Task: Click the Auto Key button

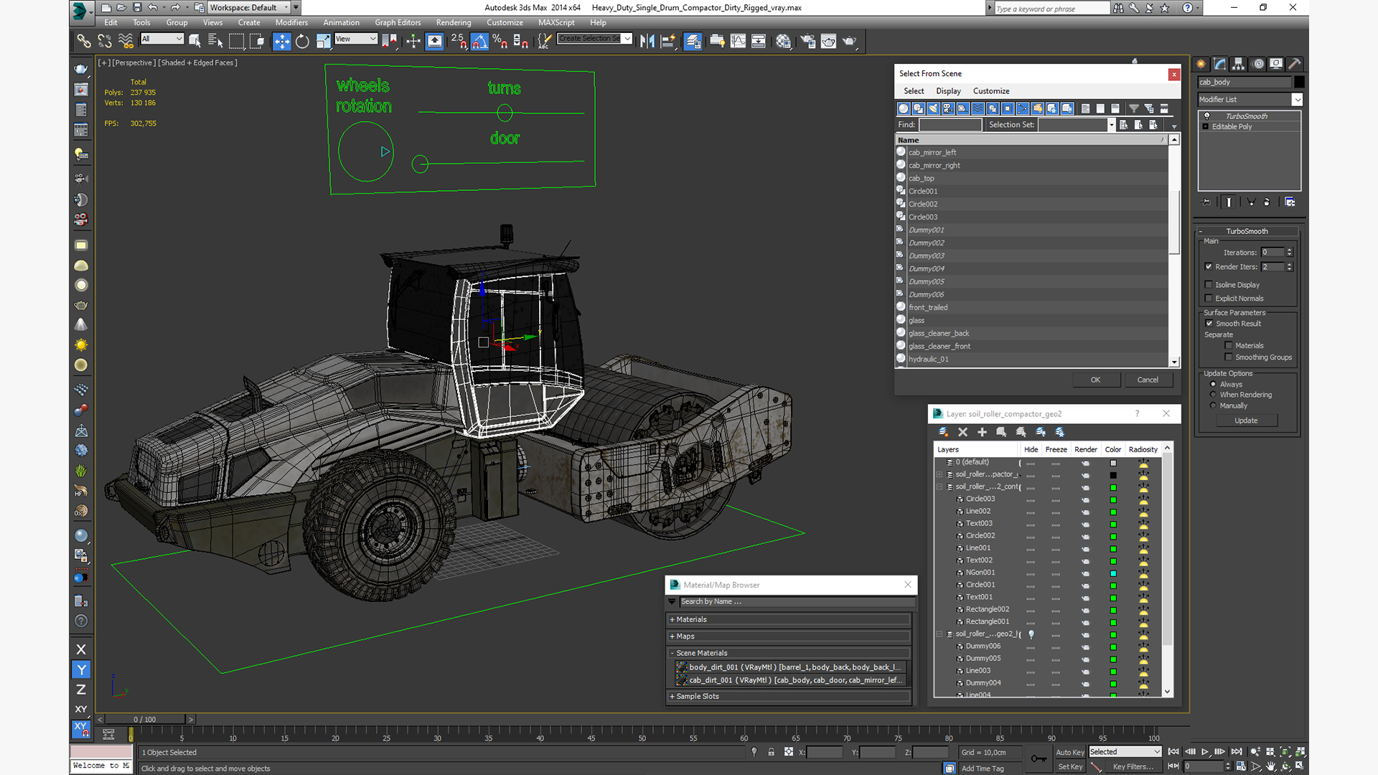Action: pyautogui.click(x=1069, y=753)
